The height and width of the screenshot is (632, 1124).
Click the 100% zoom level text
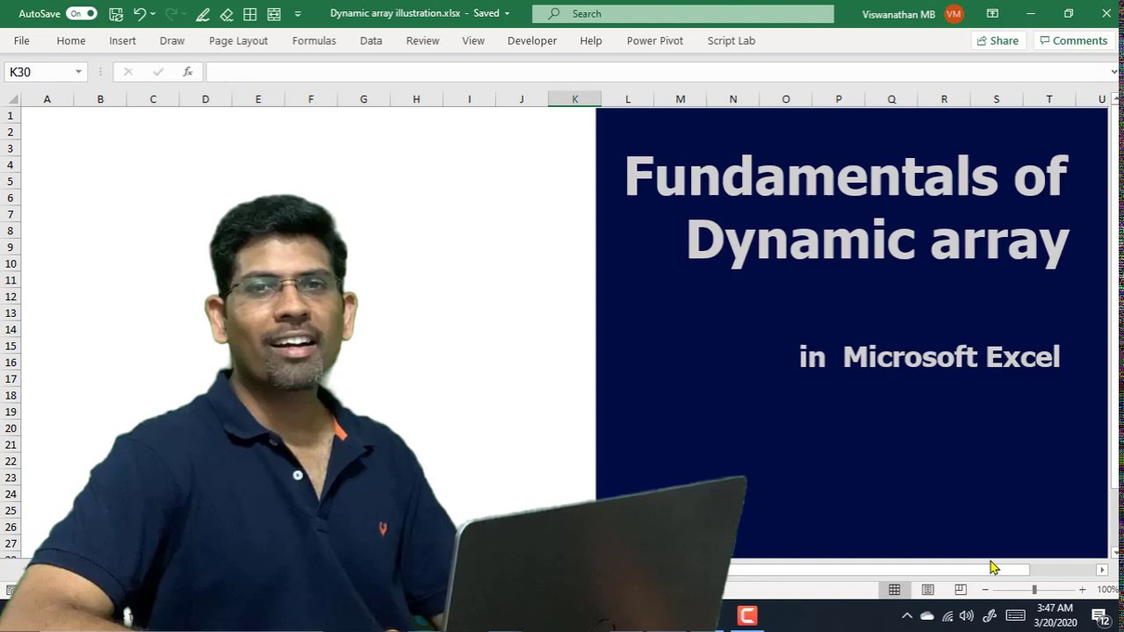pyautogui.click(x=1107, y=590)
